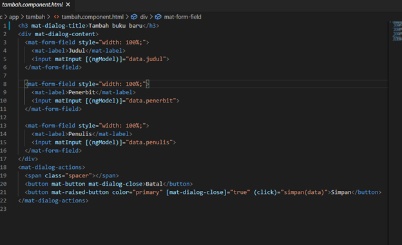Open the tambah breadcrumb folder
This screenshot has height=245, width=402.
35,17
